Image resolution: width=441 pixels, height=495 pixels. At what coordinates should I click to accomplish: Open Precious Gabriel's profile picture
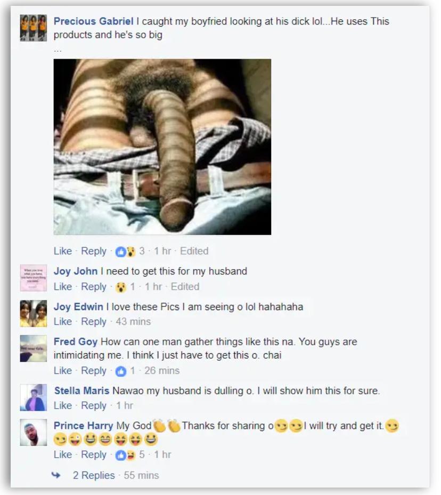[x=34, y=28]
